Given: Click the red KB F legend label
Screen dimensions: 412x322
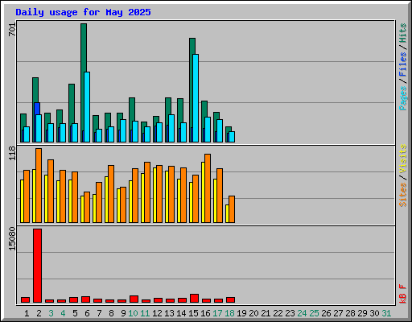Looking at the screenshot, I should [402, 294].
